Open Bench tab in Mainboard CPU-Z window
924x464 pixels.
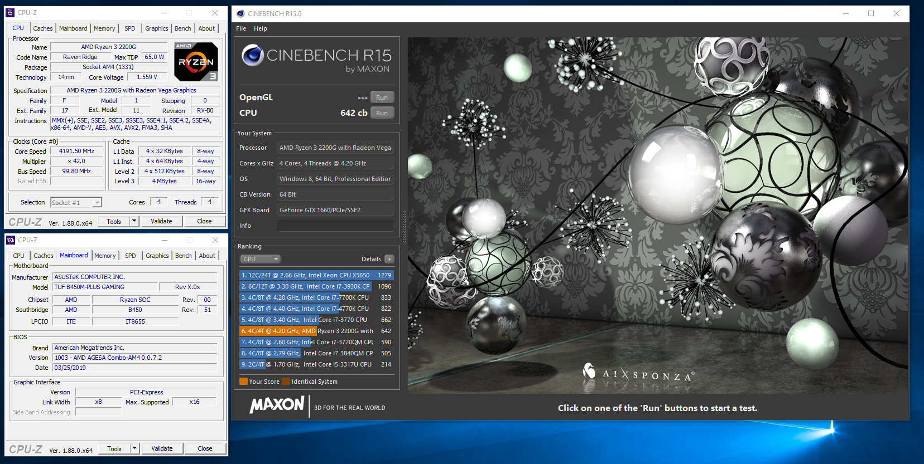[x=184, y=256]
